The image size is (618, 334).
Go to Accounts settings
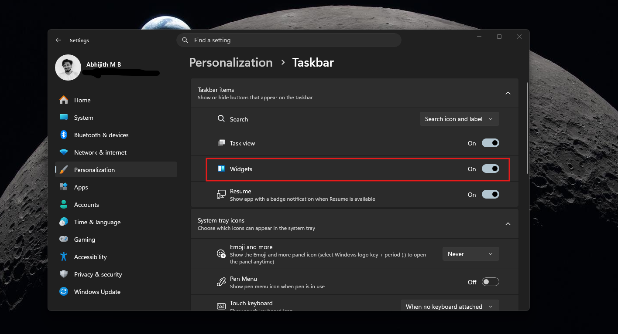(116, 205)
